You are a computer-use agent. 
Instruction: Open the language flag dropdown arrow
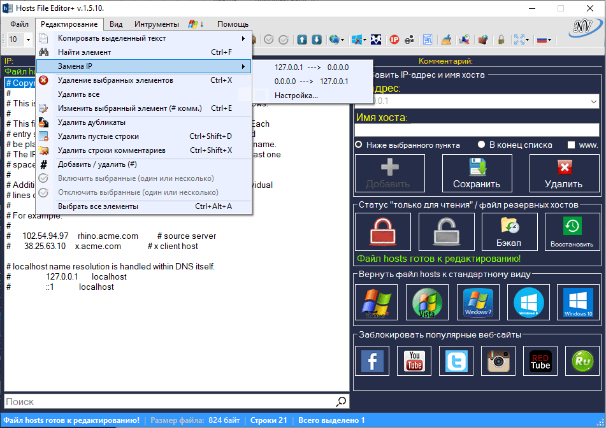click(x=549, y=39)
